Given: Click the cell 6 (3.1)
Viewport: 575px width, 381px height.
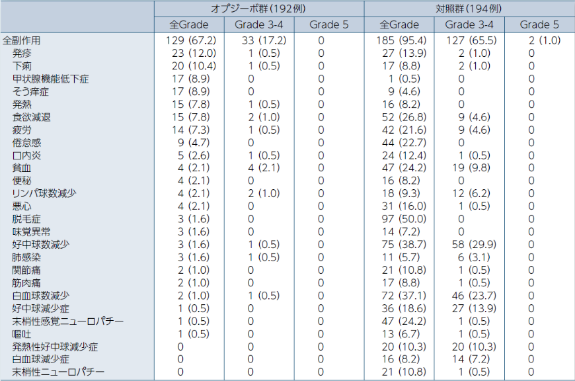Looking at the screenshot, I should 474,257.
